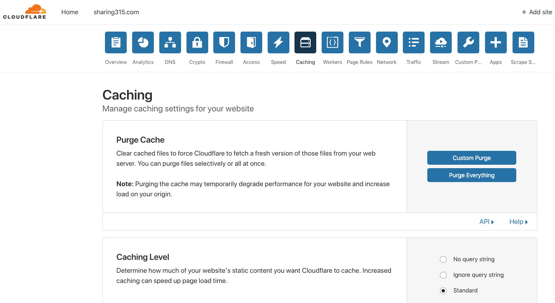The height and width of the screenshot is (303, 555).
Task: Open the Traffic list icon
Action: (x=414, y=42)
